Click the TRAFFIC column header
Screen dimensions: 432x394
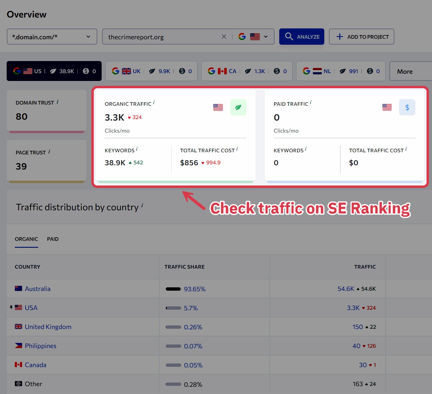tap(365, 267)
